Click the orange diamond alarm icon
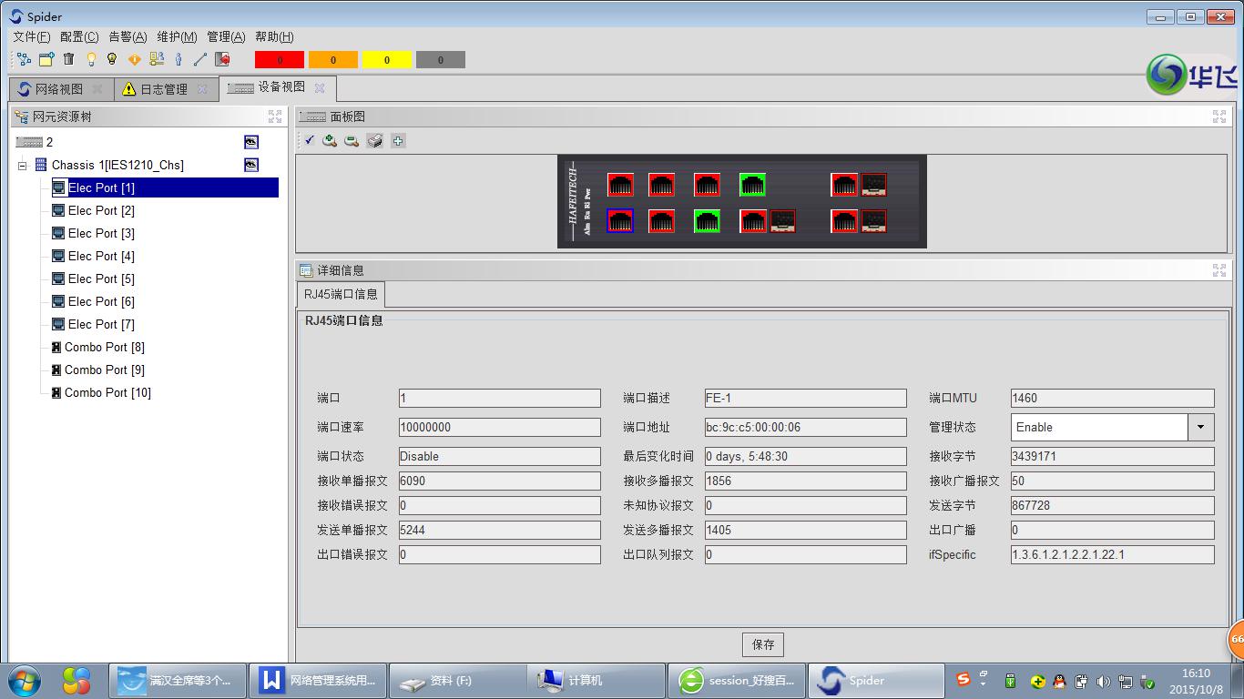Viewport: 1244px width, 699px height. point(134,59)
